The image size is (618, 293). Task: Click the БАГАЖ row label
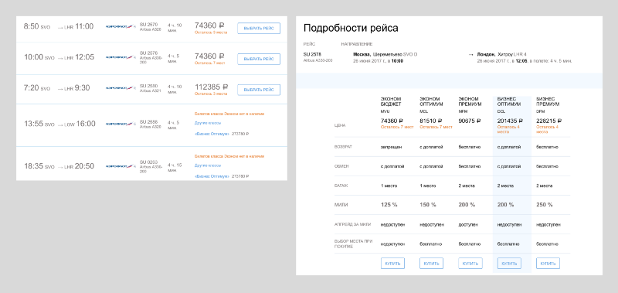point(341,186)
